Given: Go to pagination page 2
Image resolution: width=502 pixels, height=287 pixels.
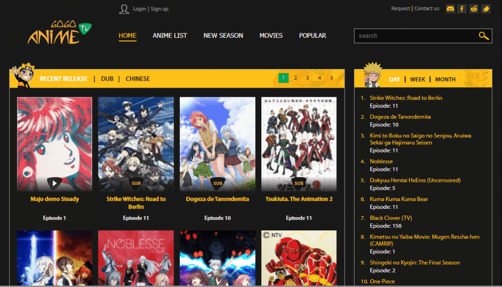Looking at the screenshot, I should click(x=295, y=78).
